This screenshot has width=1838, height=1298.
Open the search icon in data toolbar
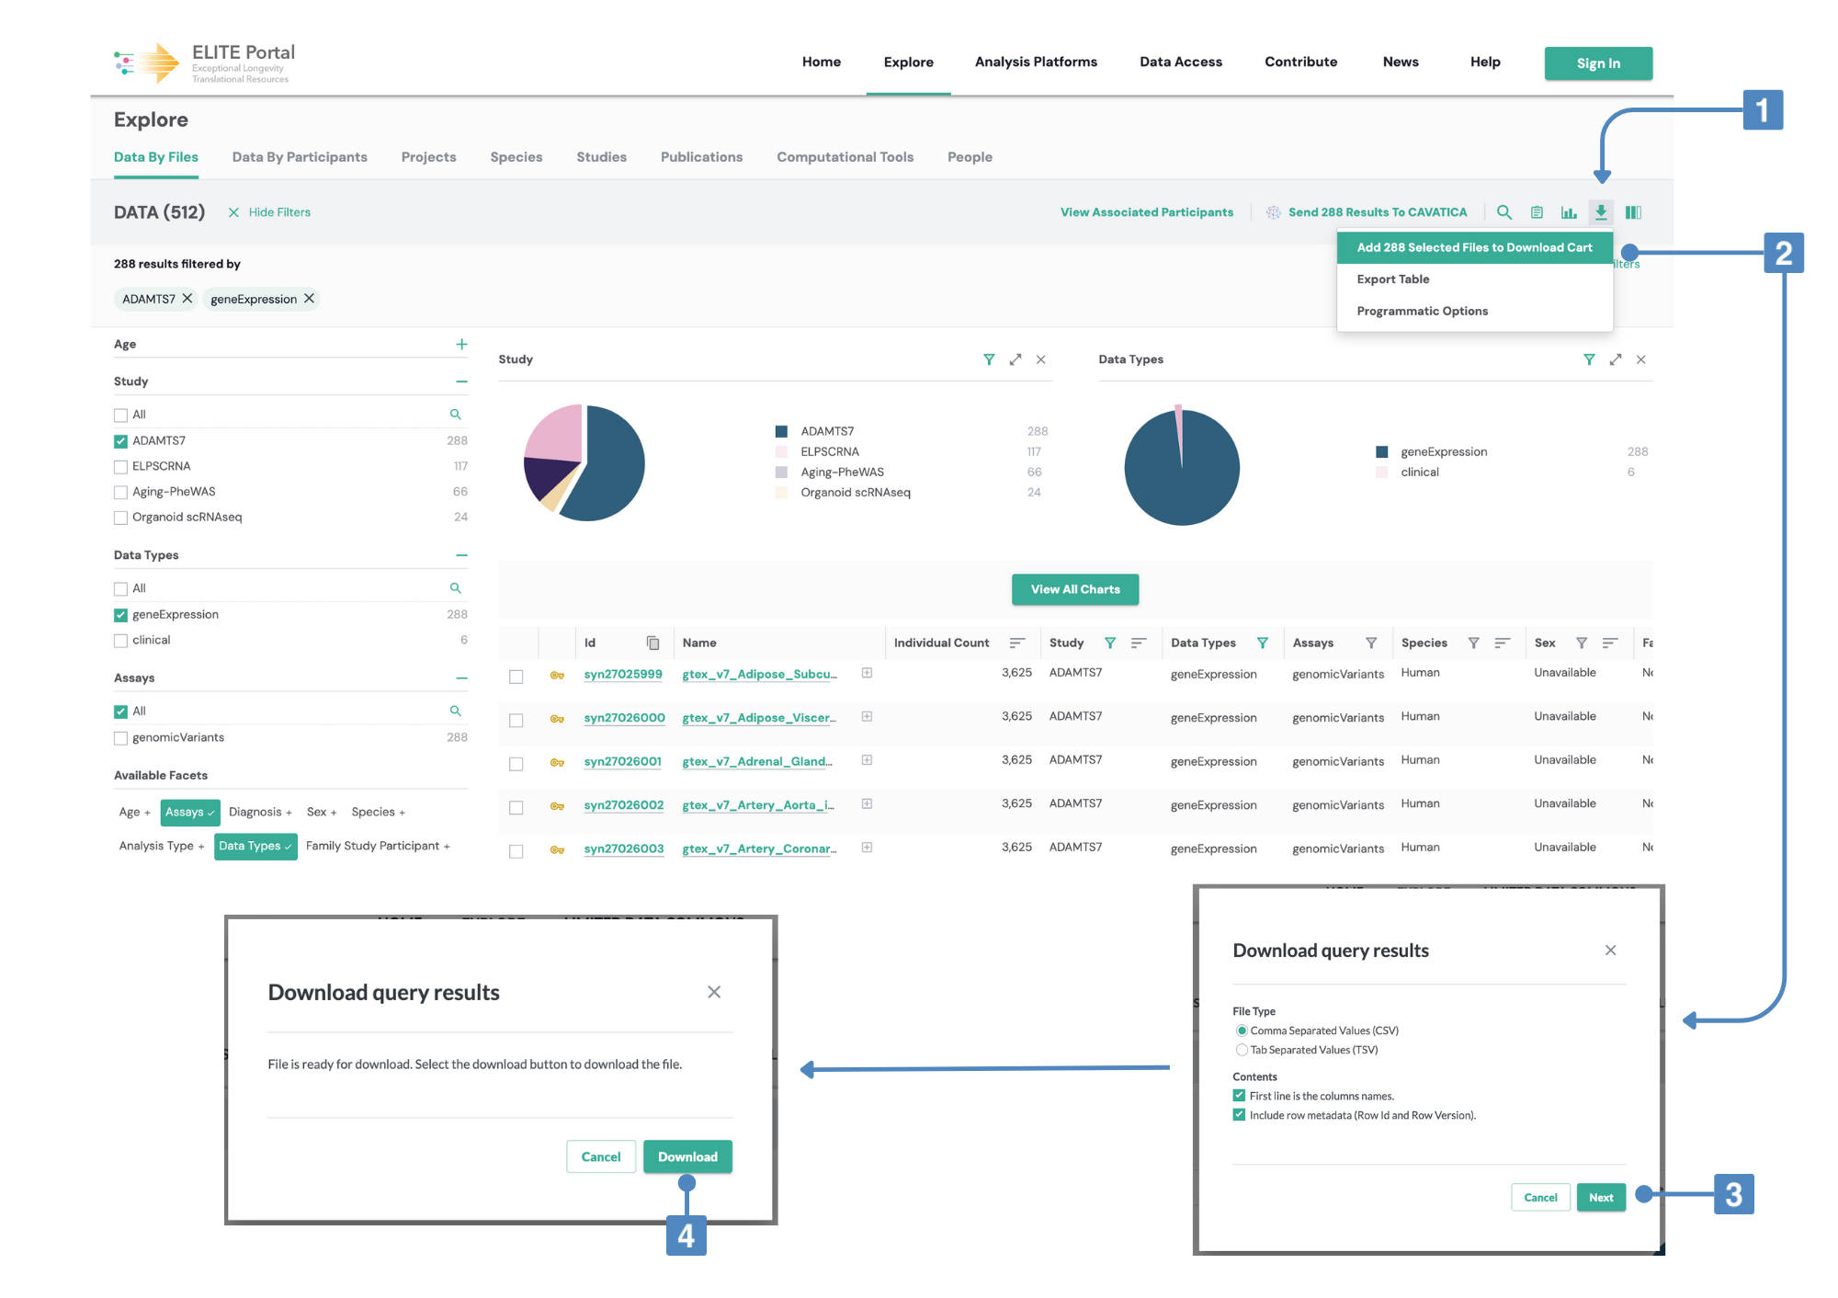tap(1504, 212)
